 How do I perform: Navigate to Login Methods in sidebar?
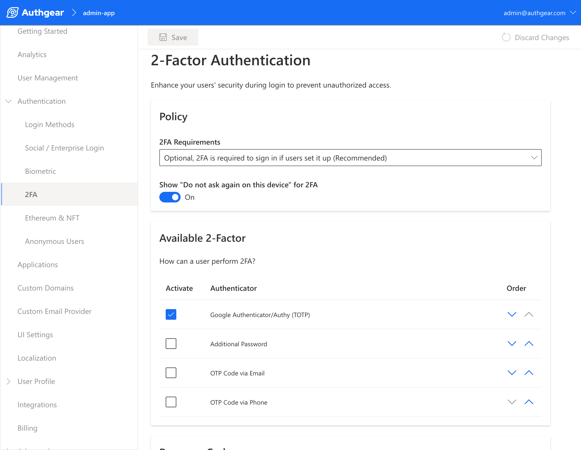click(x=49, y=124)
